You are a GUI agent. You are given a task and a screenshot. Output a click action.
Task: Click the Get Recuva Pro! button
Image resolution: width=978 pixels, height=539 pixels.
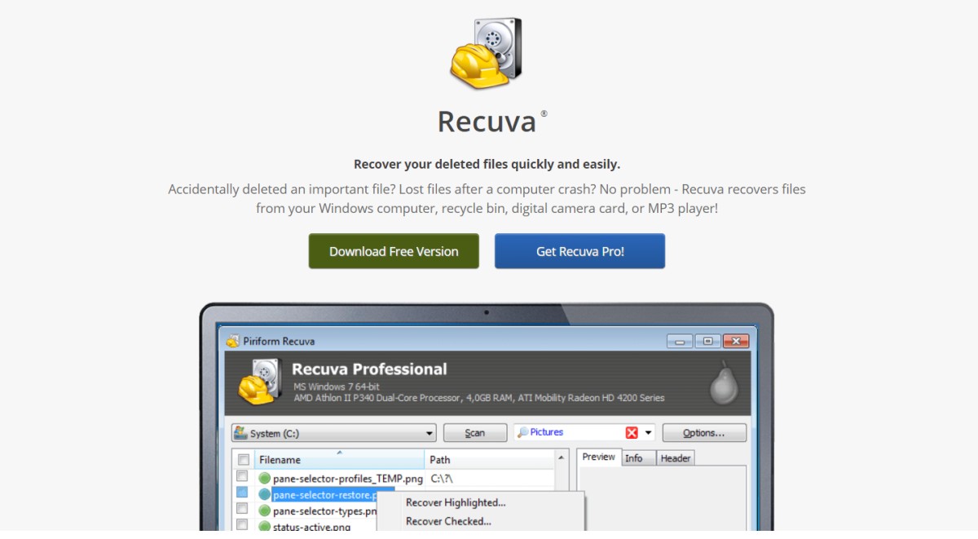580,251
